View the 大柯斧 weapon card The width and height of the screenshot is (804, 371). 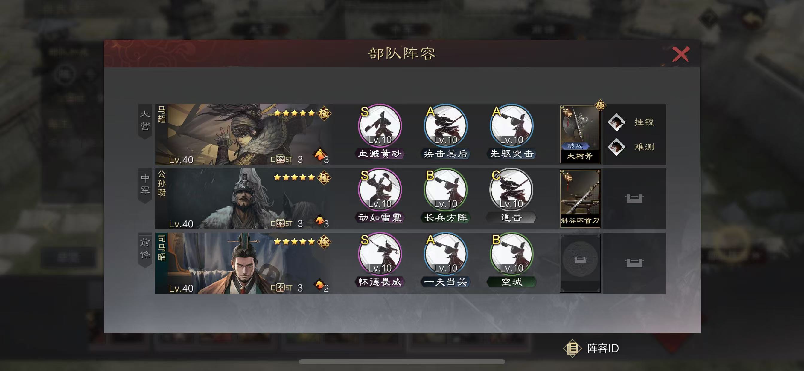(580, 134)
